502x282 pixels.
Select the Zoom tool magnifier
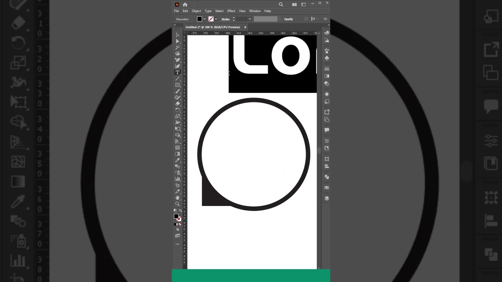pos(178,204)
